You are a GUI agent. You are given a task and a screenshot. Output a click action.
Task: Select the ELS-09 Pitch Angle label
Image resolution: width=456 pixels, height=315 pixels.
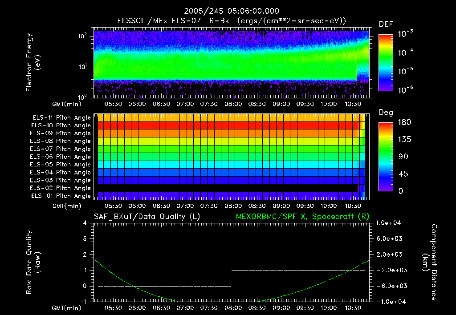(60, 133)
